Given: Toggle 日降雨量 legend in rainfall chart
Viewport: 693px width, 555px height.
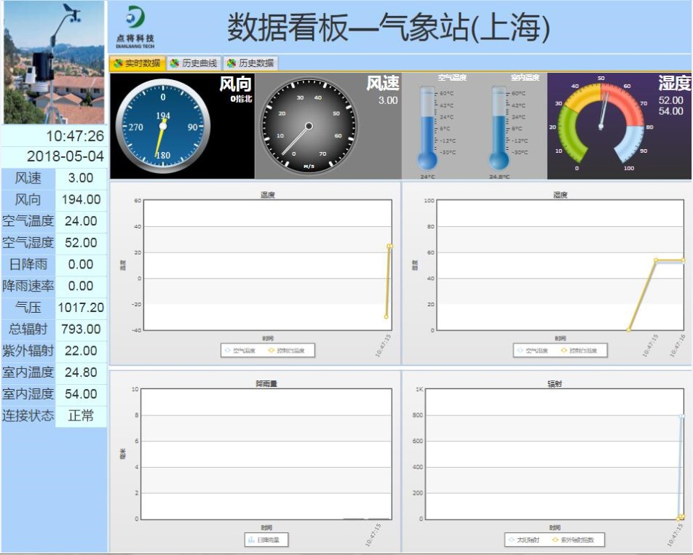Looking at the screenshot, I should point(267,540).
